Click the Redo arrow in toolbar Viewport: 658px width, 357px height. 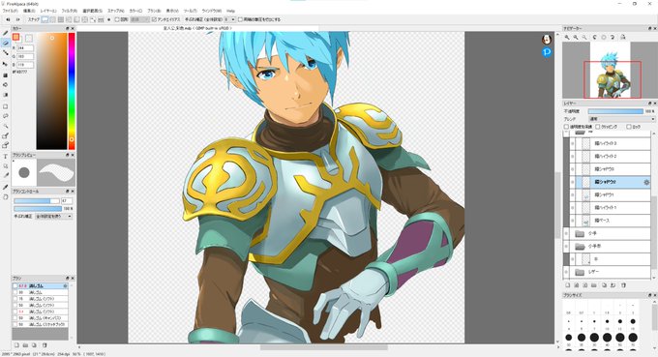[x=17, y=19]
